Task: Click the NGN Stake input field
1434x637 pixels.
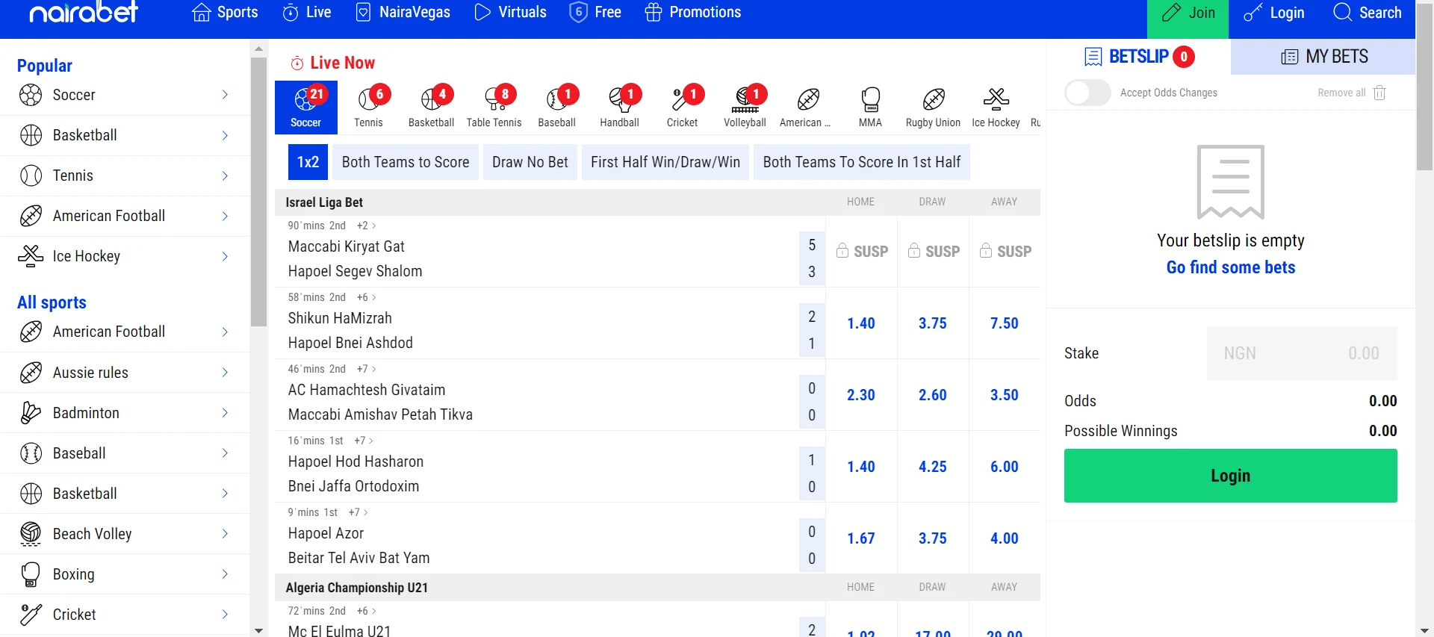Action: click(x=1302, y=353)
